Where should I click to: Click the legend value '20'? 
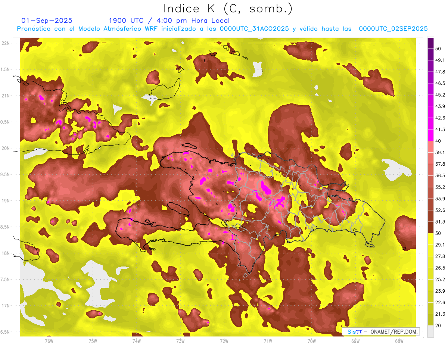click(438, 326)
